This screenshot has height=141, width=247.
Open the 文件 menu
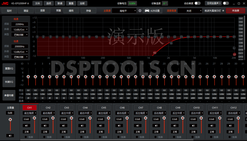point(37,3)
